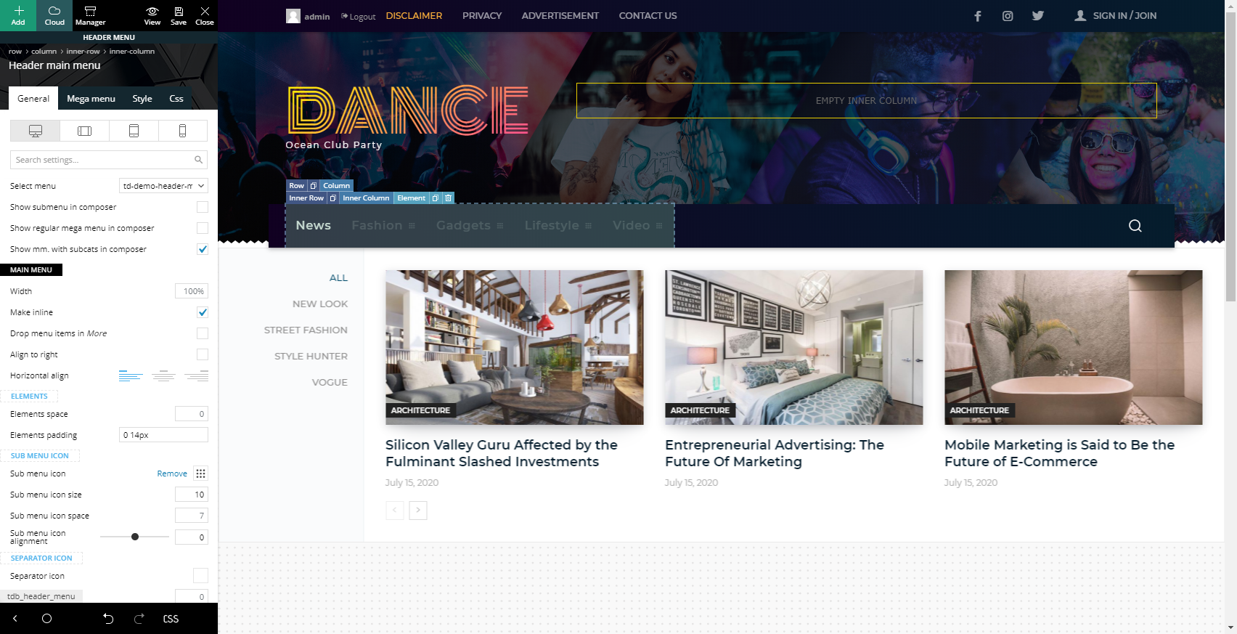Uncheck Make inline option

203,312
